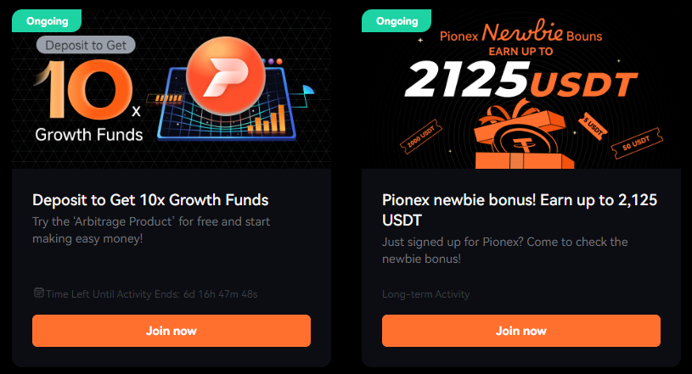Click the Ongoing badge on Growth Funds card
Viewport: 692px width, 374px height.
(47, 20)
